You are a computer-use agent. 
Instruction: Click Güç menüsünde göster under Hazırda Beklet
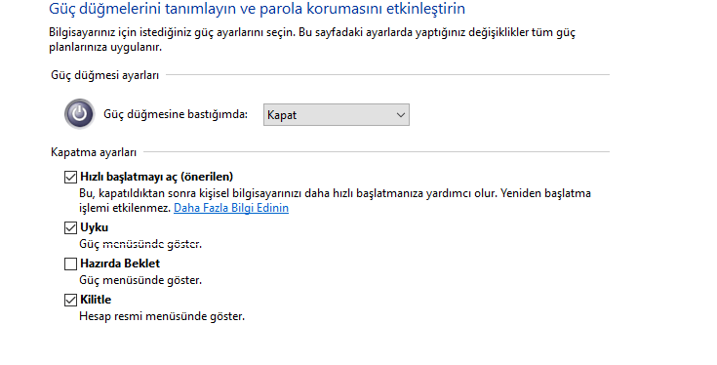(140, 280)
